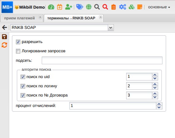175x138 pixels.
Task: Open the blue gears settings icon
Action: pos(122,7)
